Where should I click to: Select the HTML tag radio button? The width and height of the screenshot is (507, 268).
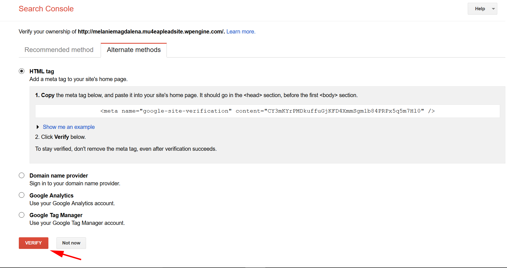coord(22,71)
